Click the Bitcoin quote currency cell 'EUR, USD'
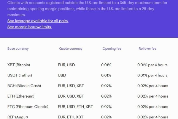 (66, 65)
